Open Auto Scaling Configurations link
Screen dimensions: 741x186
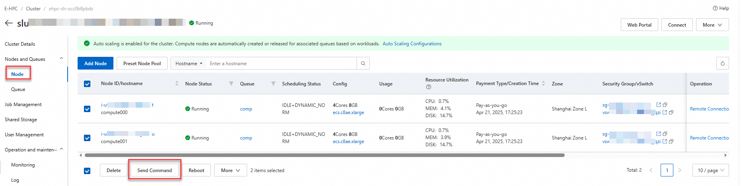412,44
